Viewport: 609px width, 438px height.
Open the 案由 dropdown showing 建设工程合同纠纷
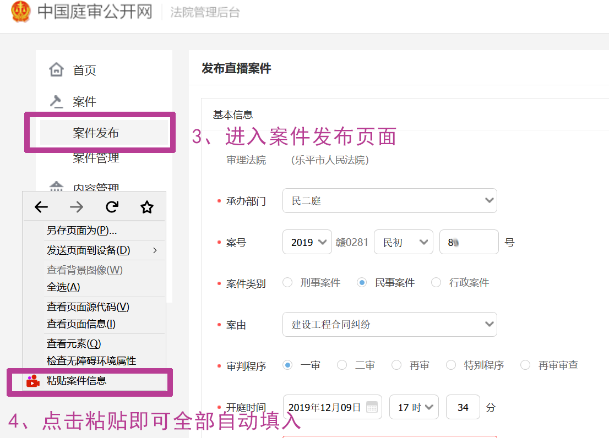390,325
